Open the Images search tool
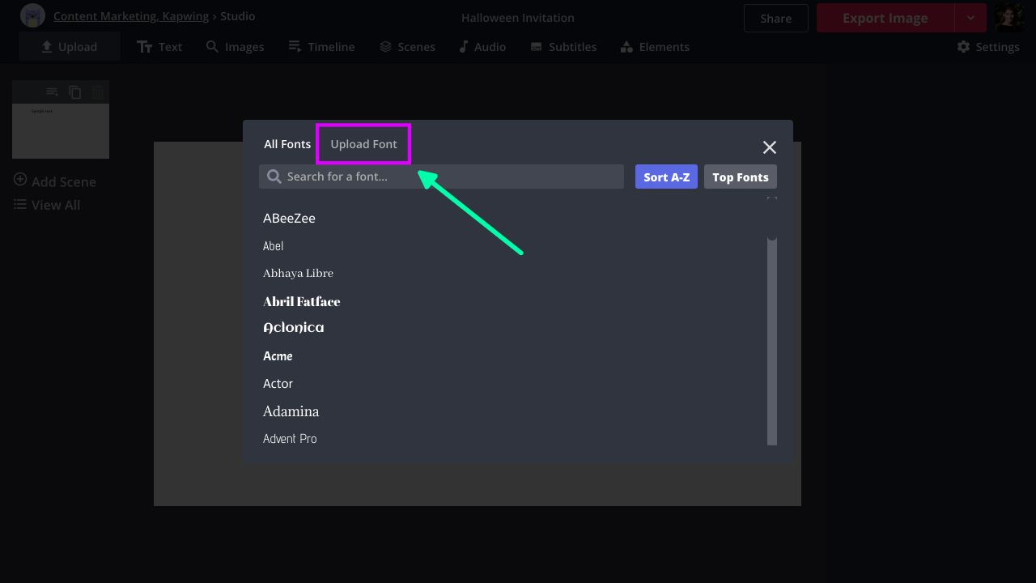The width and height of the screenshot is (1036, 583). (235, 47)
